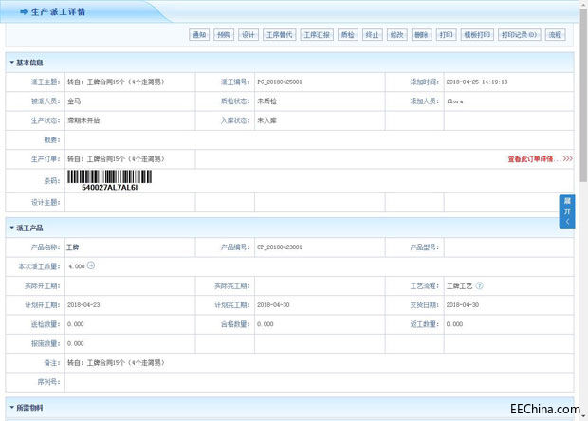The width and height of the screenshot is (588, 421).
Task: Click 生产状态 value text
Action: coord(83,120)
